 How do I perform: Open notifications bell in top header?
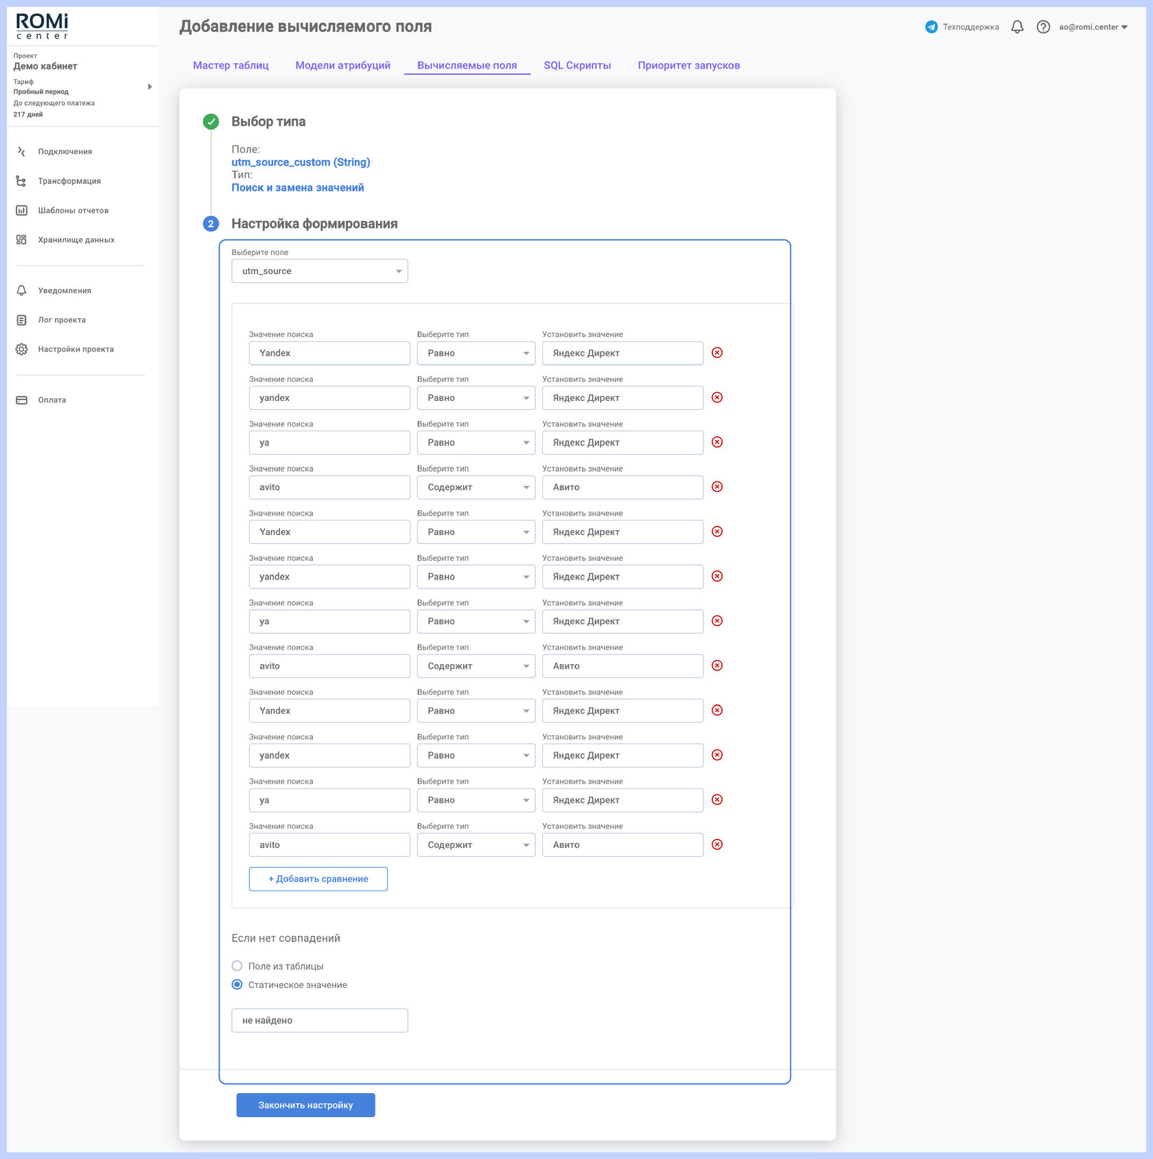tap(1017, 27)
